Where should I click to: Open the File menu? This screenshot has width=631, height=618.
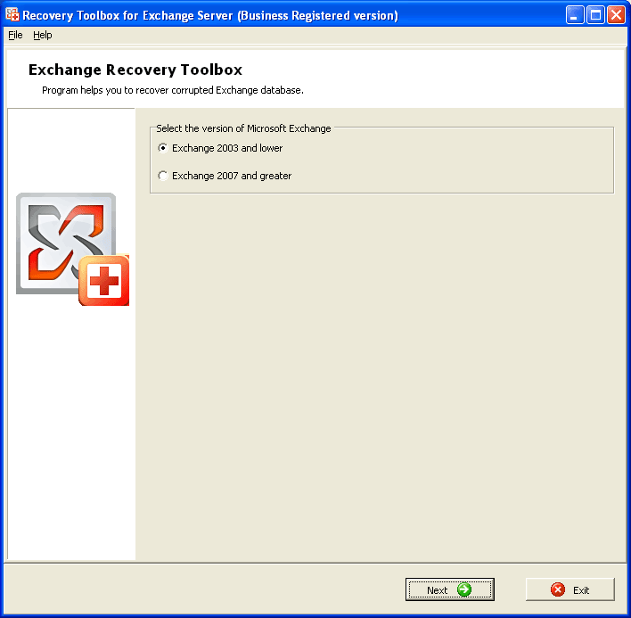15,35
